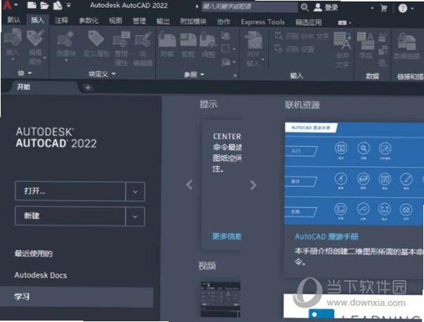
Task: Expand the 新建 template dropdown chevron
Action: click(135, 217)
